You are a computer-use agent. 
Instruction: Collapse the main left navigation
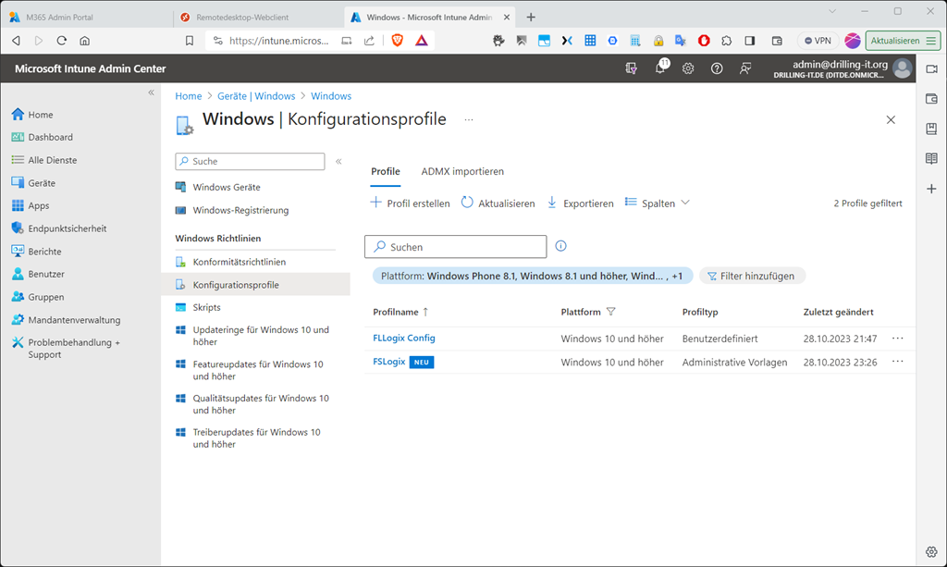pyautogui.click(x=151, y=92)
